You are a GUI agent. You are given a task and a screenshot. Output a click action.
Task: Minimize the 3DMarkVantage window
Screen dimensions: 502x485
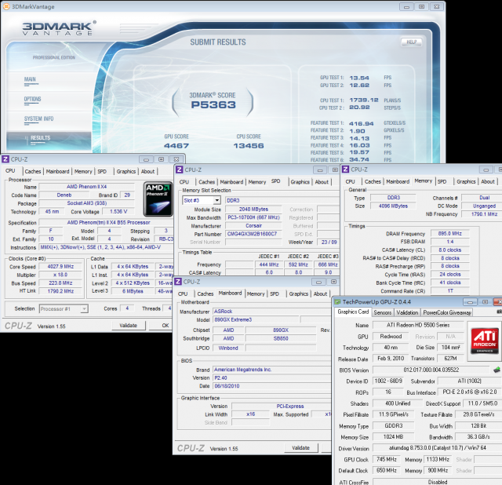tap(406, 7)
